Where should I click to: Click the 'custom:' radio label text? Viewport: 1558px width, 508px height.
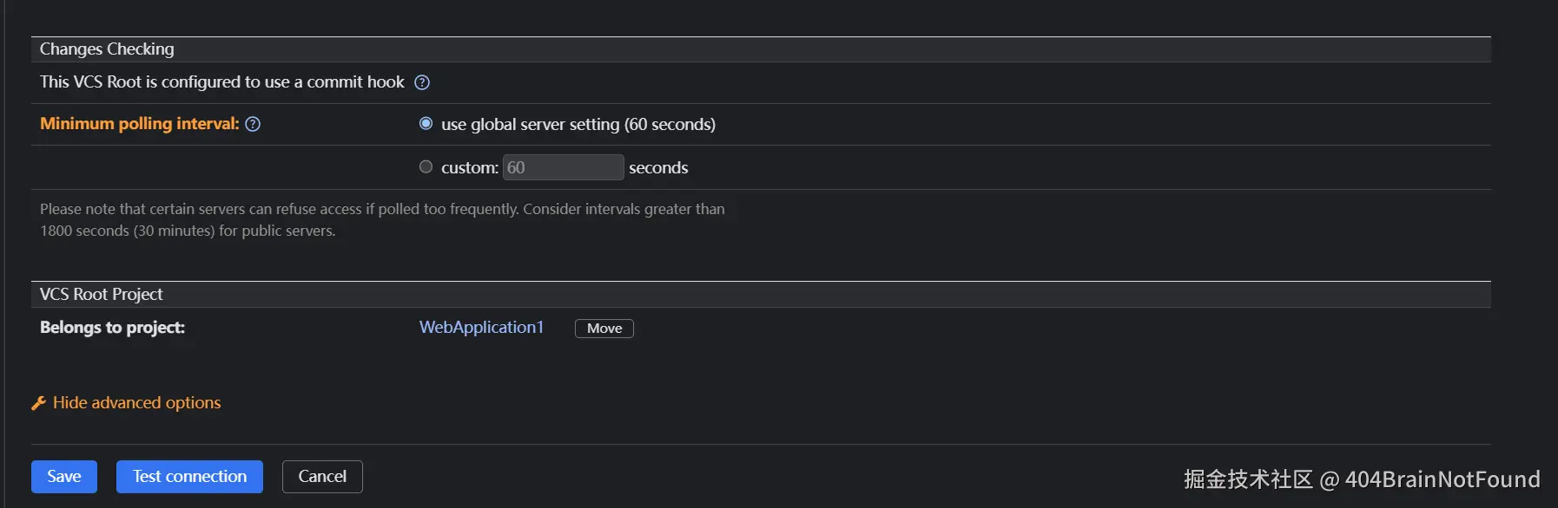point(469,167)
